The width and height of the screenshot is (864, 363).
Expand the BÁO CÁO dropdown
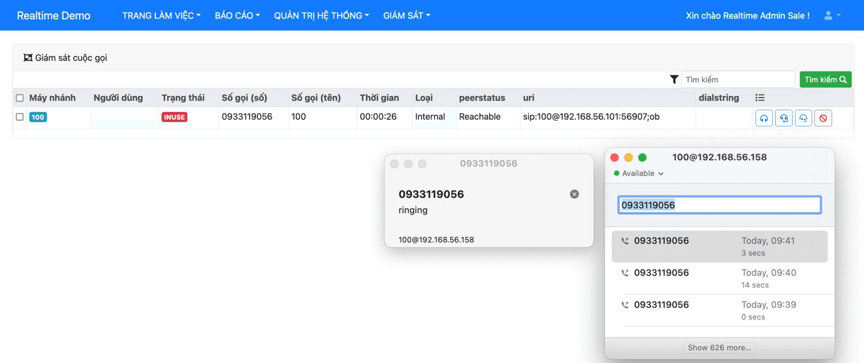[236, 15]
